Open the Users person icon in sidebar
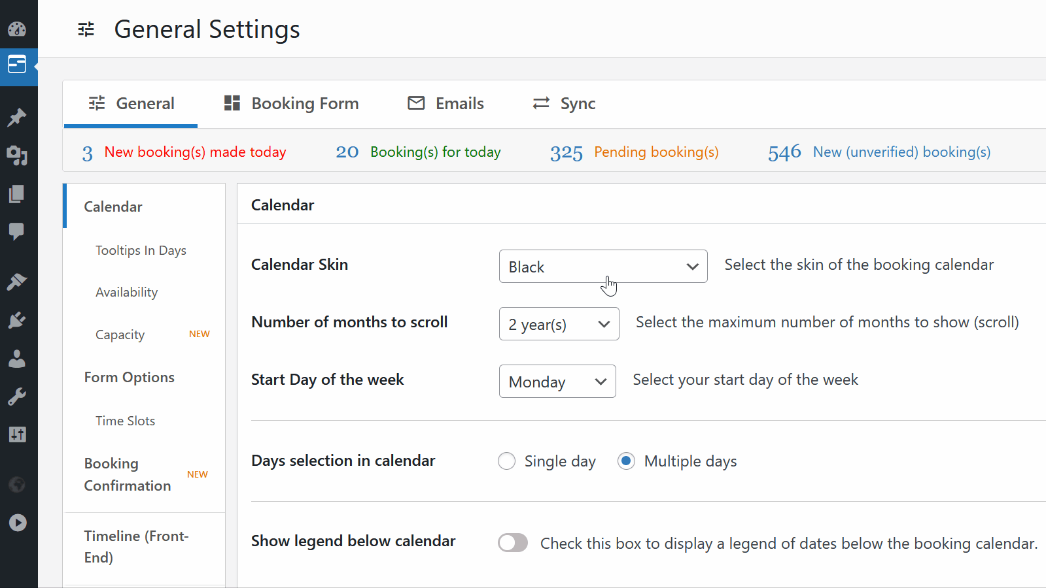 point(17,359)
